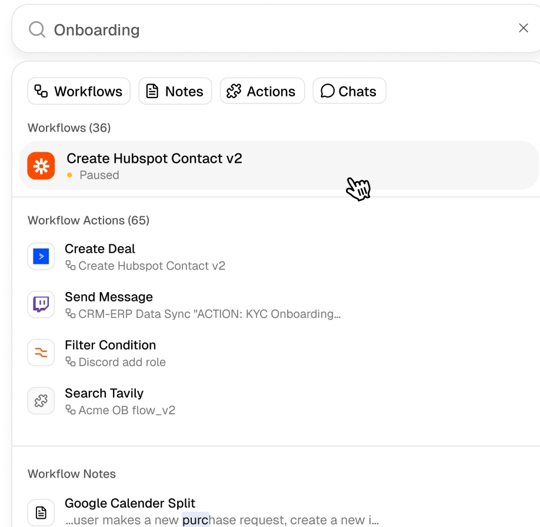Toggle the Workflows filter chip

[x=78, y=91]
